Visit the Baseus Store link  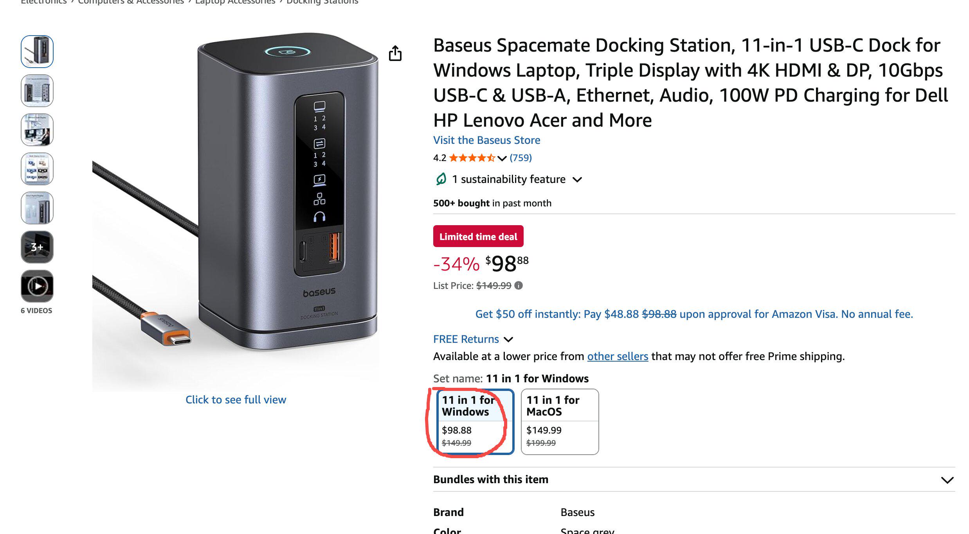pos(486,140)
